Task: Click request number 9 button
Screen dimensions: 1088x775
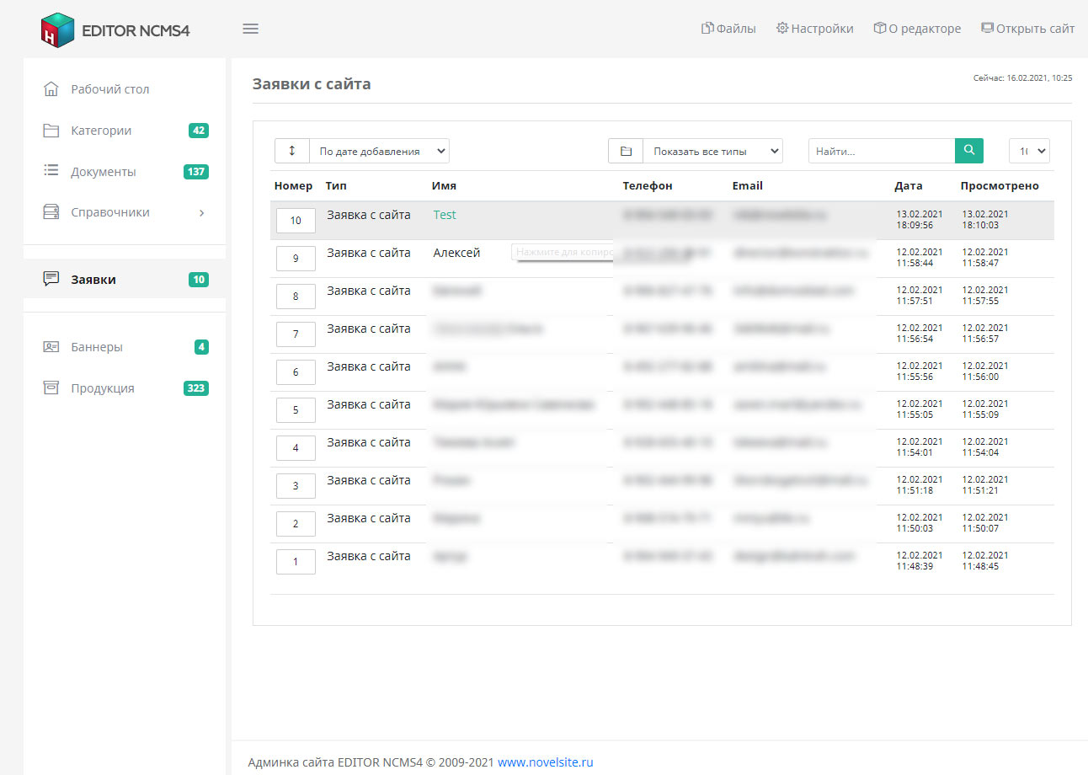Action: click(296, 259)
